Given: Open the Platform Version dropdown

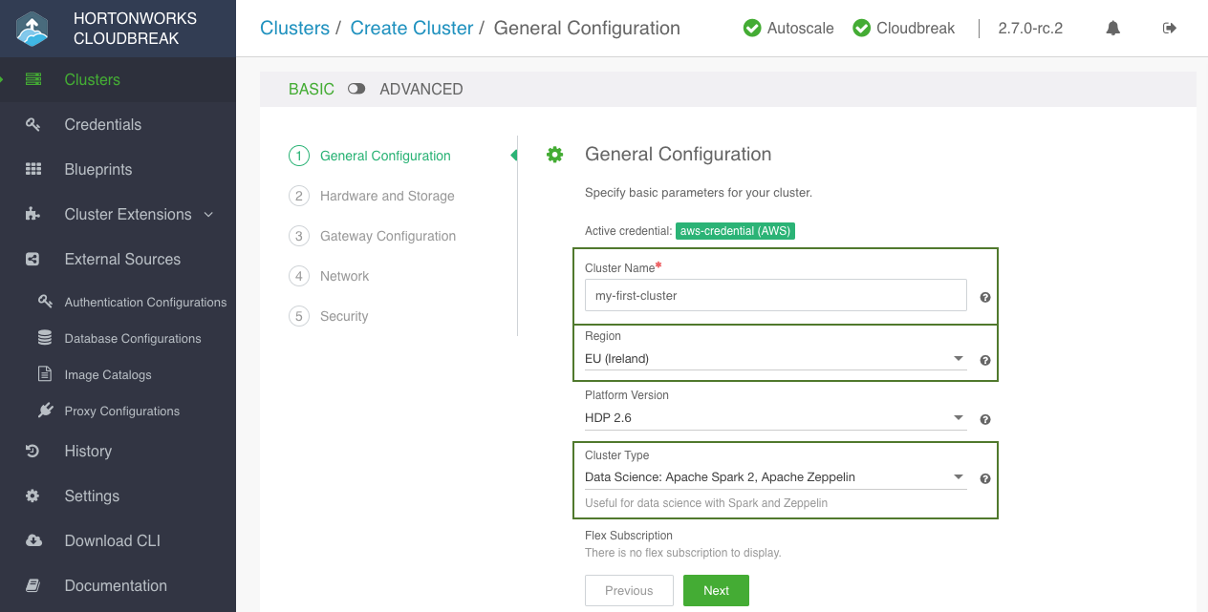Looking at the screenshot, I should pyautogui.click(x=775, y=418).
